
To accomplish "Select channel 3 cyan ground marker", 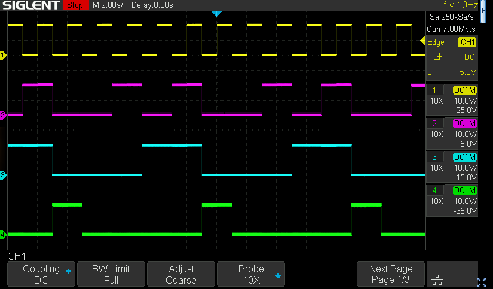I will [x=3, y=175].
